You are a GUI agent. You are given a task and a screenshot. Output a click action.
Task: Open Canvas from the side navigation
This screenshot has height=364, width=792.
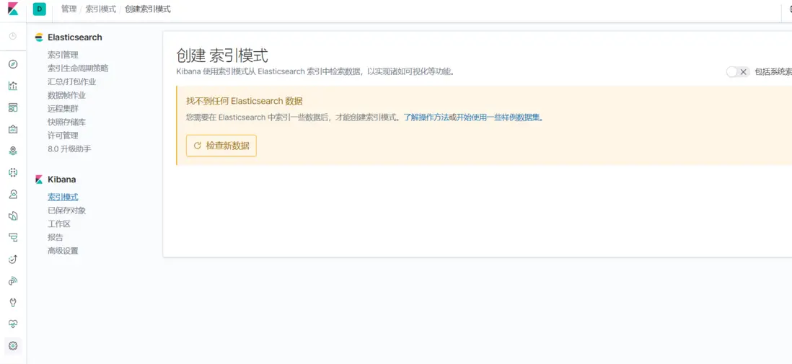[x=13, y=129]
